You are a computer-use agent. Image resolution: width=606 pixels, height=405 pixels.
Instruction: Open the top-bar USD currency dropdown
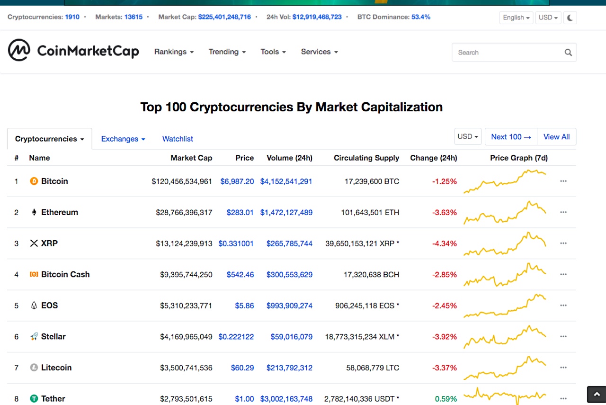548,18
